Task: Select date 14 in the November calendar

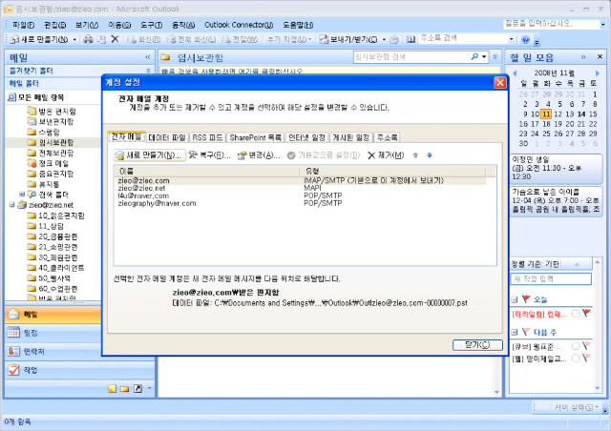Action: [x=581, y=114]
